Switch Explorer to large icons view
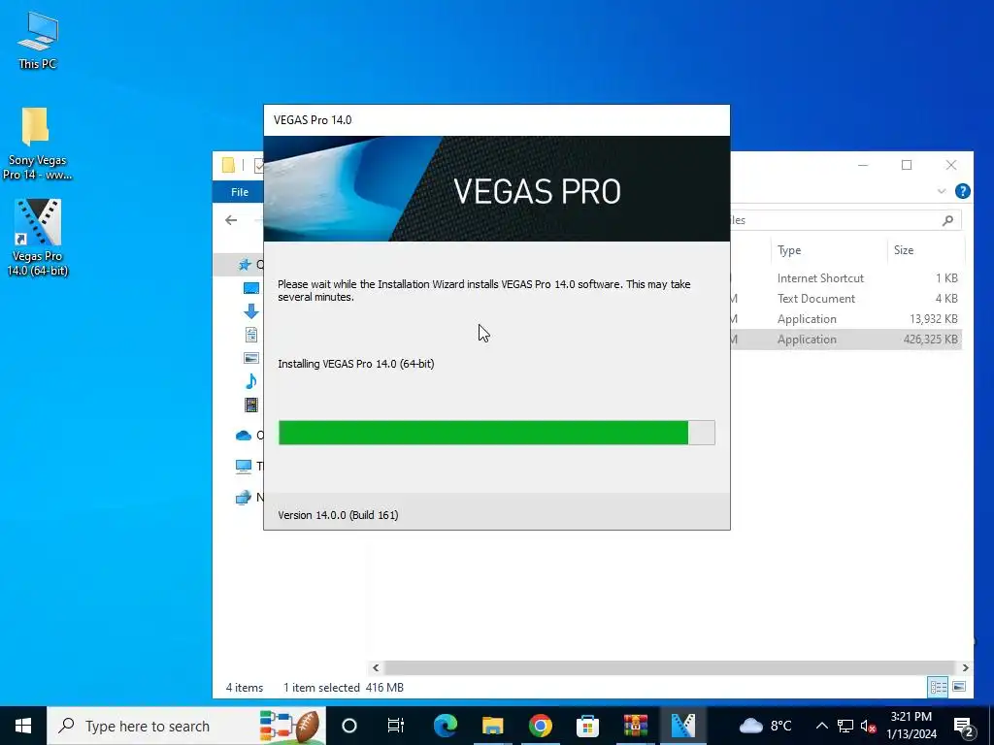 coord(959,687)
